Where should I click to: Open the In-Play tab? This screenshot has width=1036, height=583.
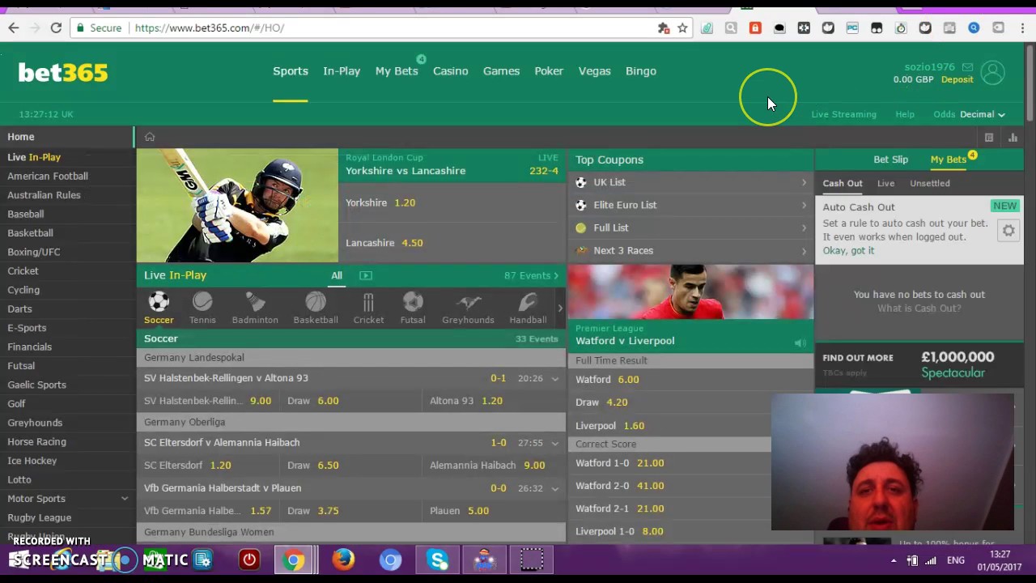click(342, 71)
